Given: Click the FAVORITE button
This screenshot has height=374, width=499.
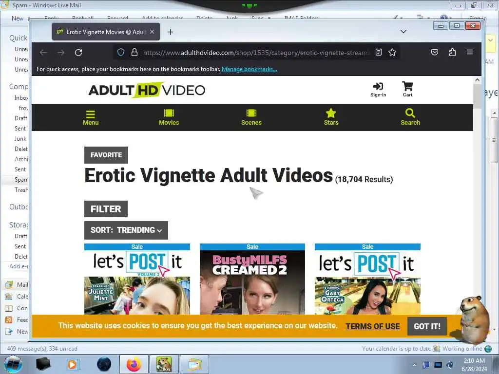Looking at the screenshot, I should [106, 155].
